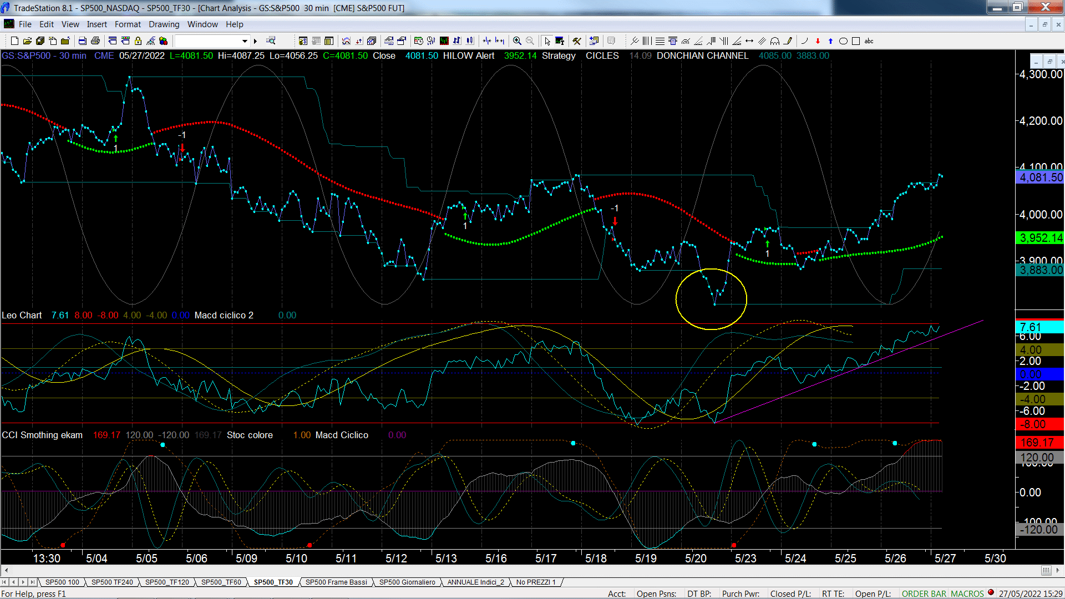1065x599 pixels.
Task: Click the colored cubes toolbar icon
Action: tap(163, 40)
